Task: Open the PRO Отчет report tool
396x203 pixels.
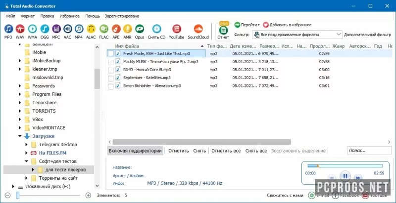Action: pyautogui.click(x=223, y=31)
